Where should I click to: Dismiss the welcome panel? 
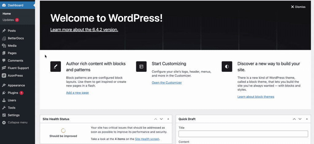point(298,7)
